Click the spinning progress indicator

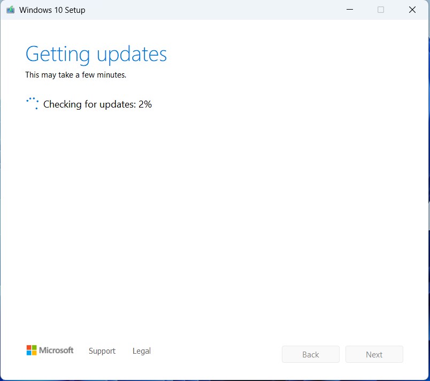point(33,103)
